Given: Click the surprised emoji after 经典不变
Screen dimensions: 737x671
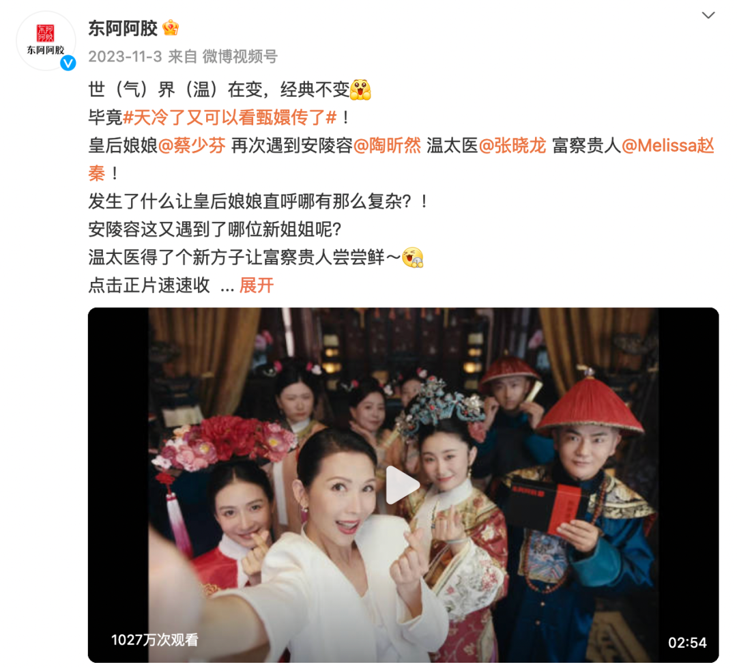Looking at the screenshot, I should tap(360, 89).
